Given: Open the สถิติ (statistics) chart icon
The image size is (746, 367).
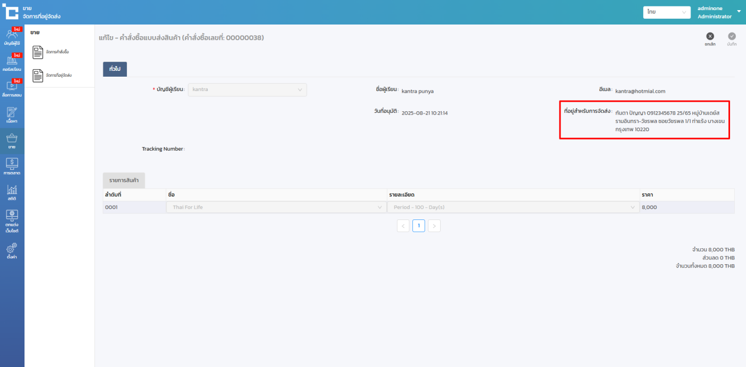Looking at the screenshot, I should [x=12, y=192].
